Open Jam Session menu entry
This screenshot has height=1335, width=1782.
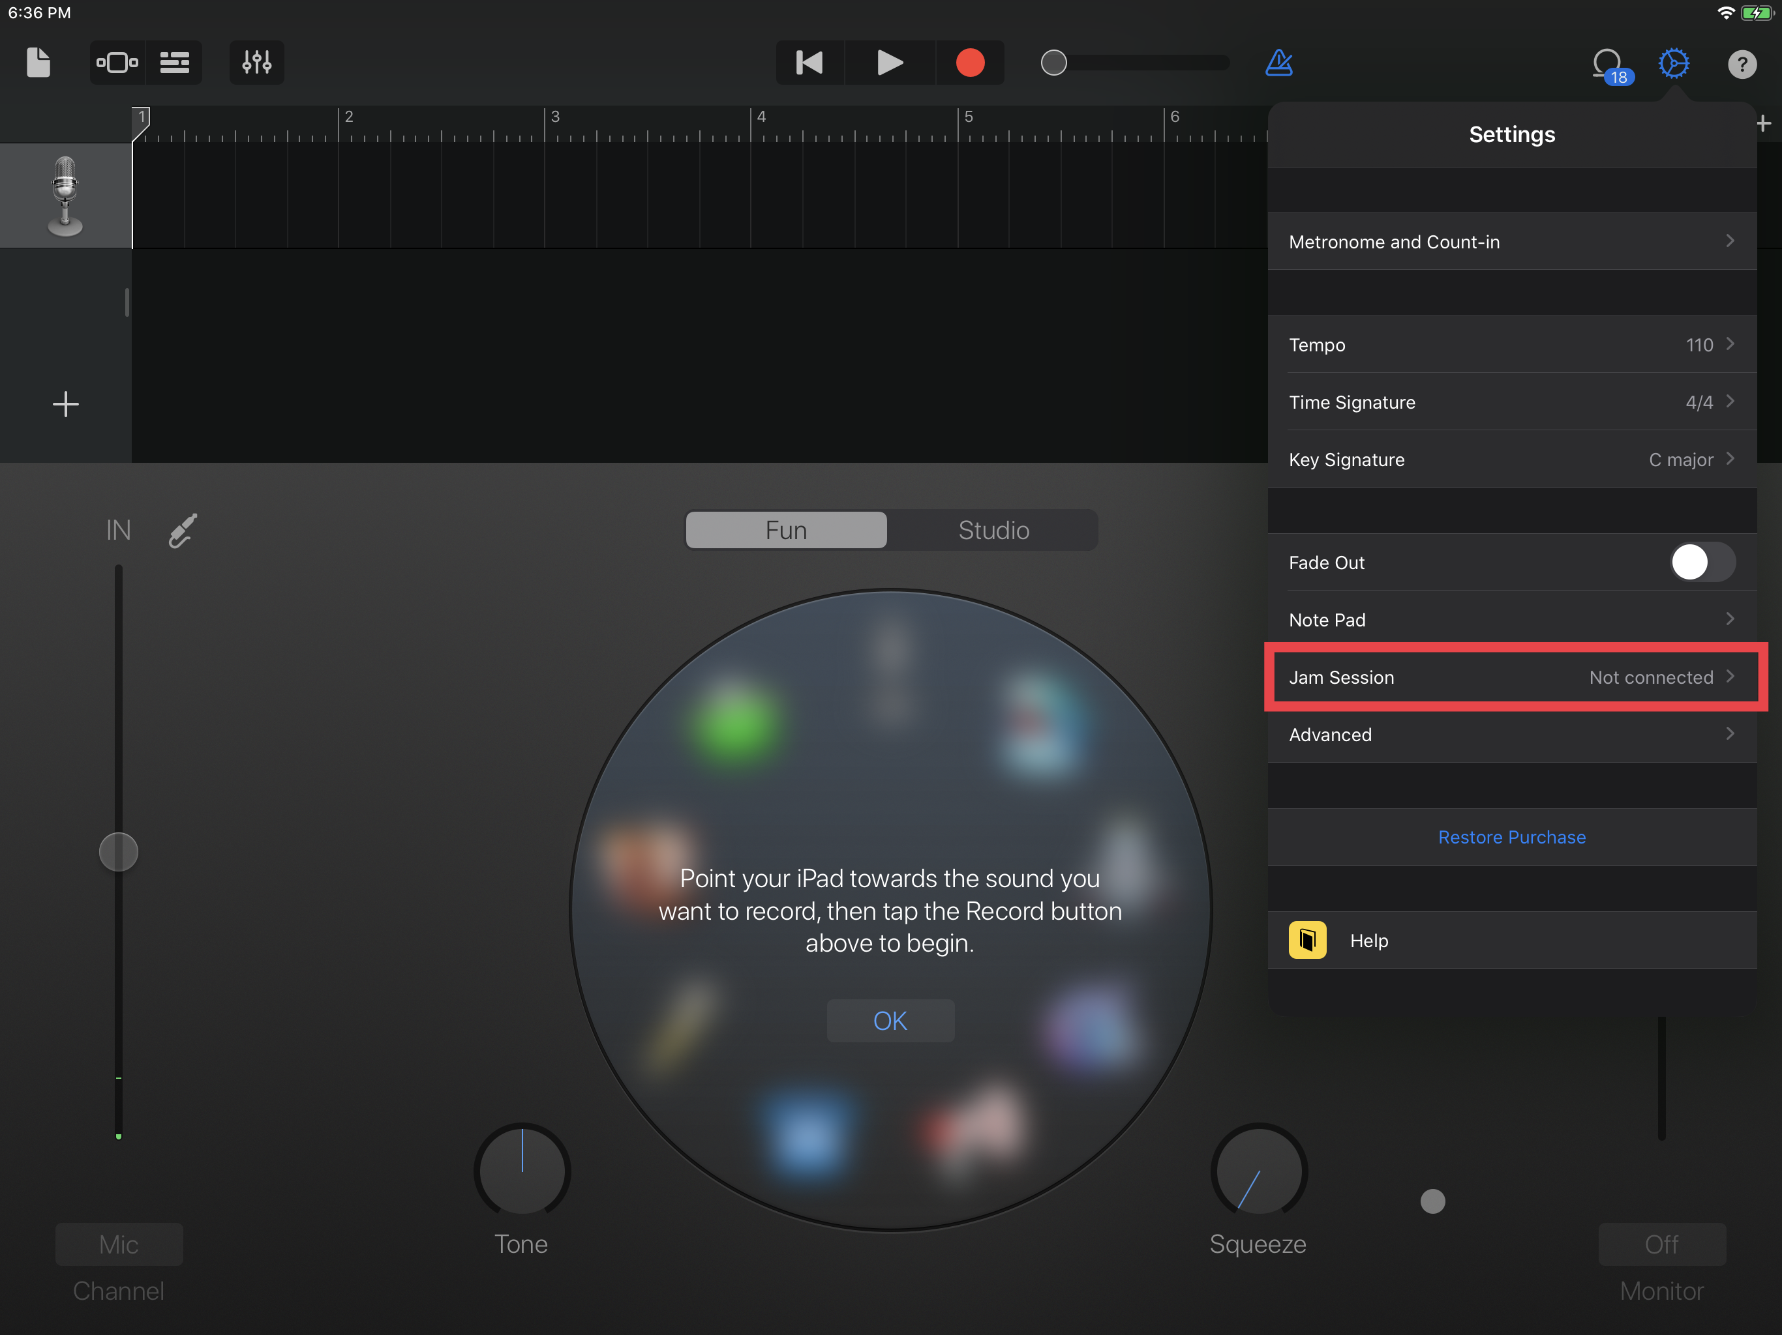[1511, 677]
